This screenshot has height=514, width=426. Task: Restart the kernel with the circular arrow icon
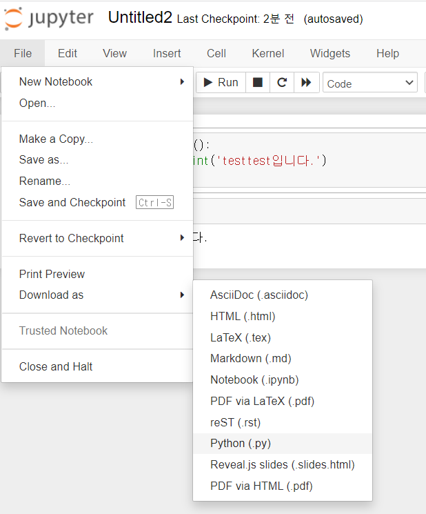point(282,82)
